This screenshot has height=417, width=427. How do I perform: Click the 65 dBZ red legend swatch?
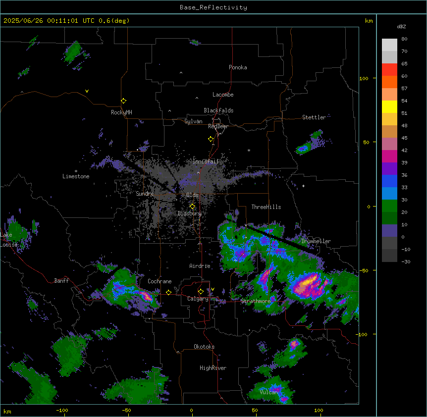click(x=389, y=70)
